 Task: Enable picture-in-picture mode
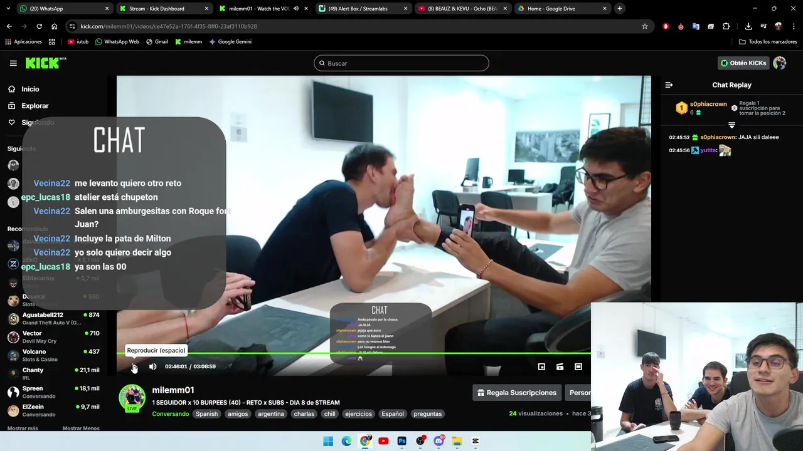coord(541,367)
